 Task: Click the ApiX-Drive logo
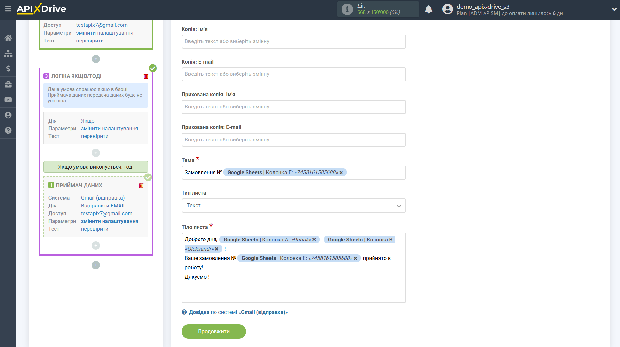[x=41, y=9]
